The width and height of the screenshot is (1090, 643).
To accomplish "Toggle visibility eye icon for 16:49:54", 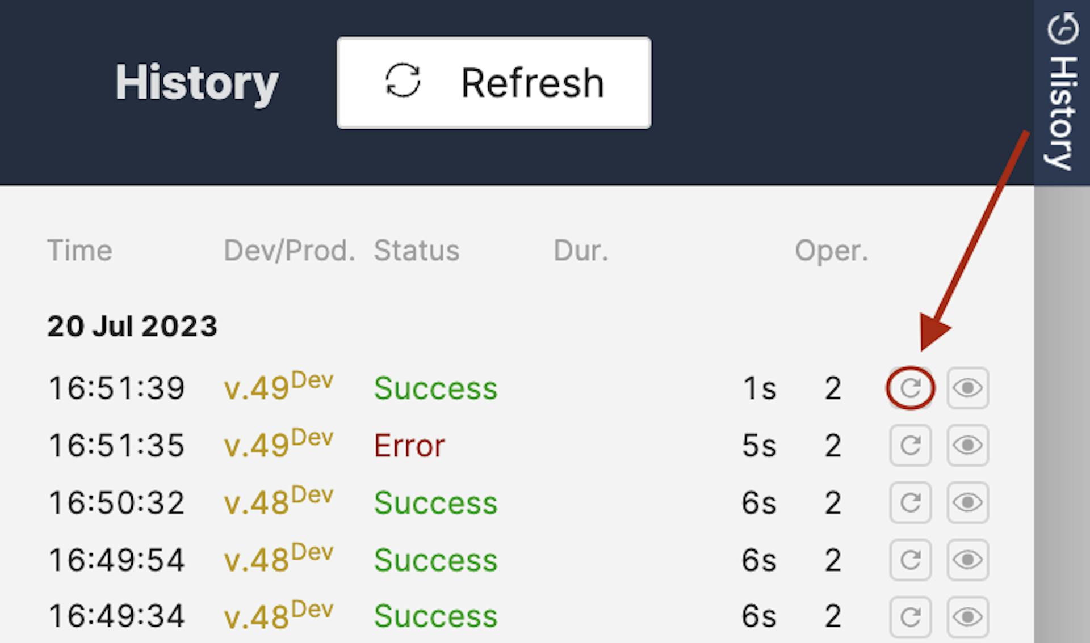I will [x=967, y=560].
